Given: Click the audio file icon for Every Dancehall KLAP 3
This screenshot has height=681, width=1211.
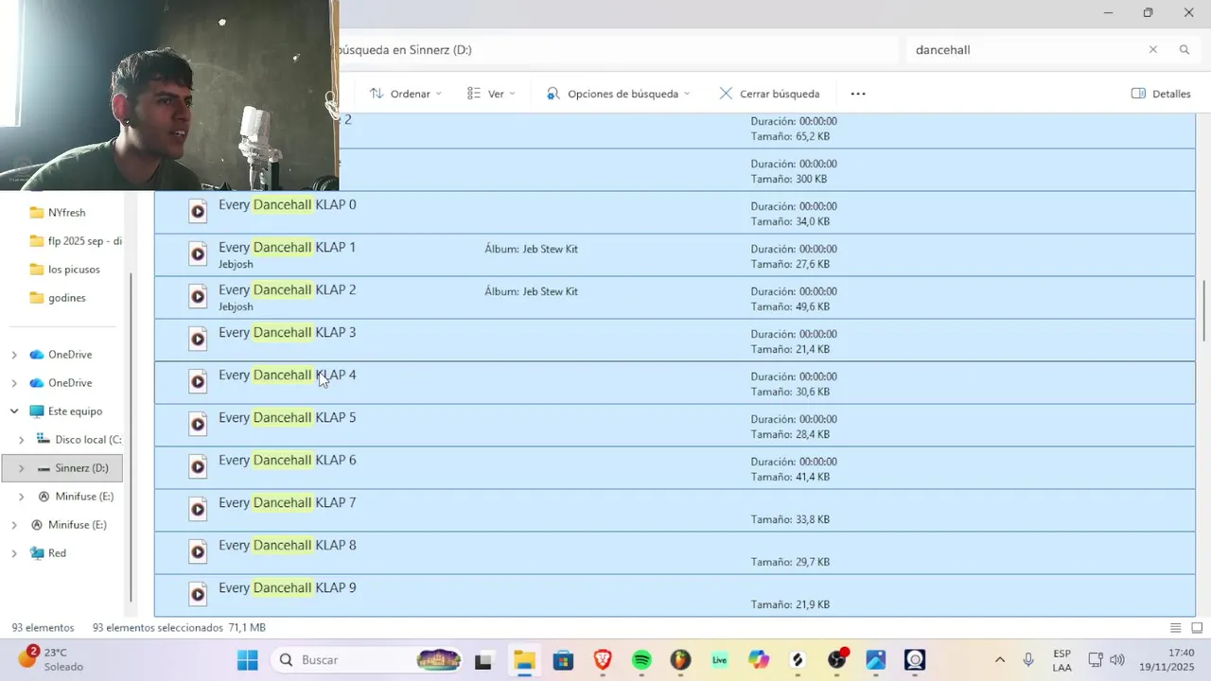Looking at the screenshot, I should pyautogui.click(x=198, y=339).
